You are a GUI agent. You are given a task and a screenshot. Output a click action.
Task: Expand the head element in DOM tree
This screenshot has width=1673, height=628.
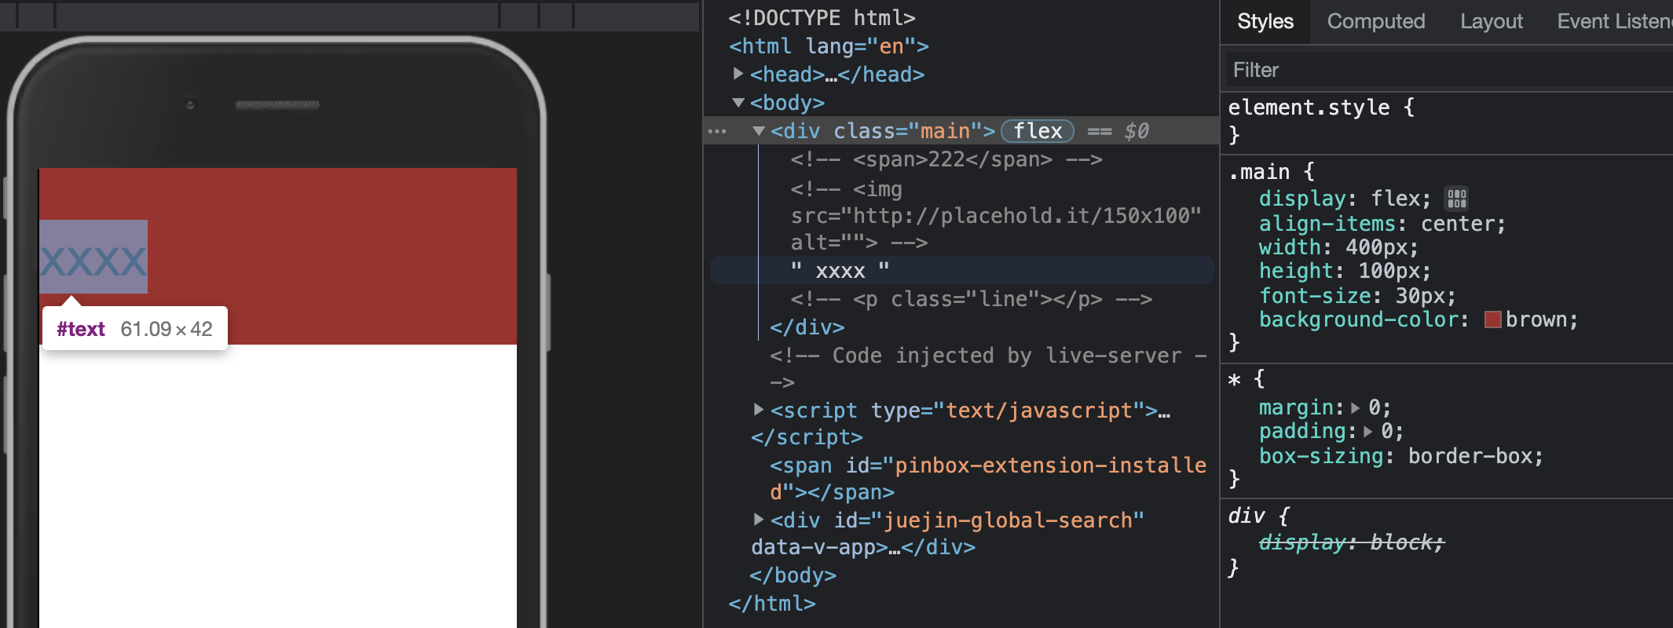[738, 74]
